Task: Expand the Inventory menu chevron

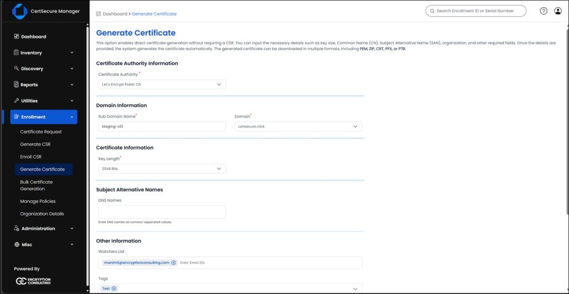Action: tap(72, 53)
